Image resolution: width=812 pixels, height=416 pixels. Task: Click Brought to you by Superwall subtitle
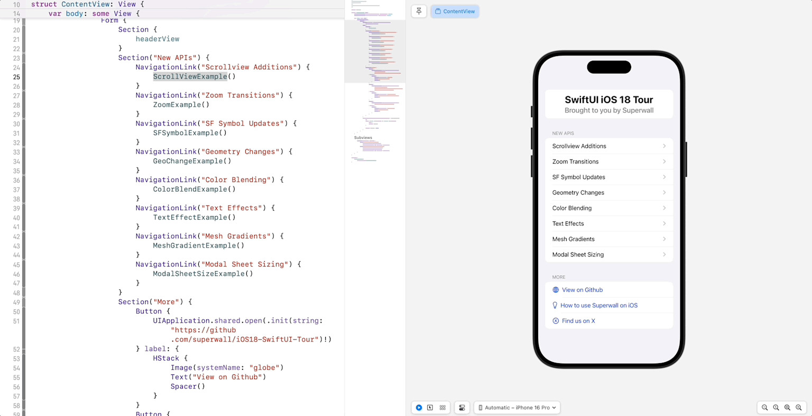pyautogui.click(x=609, y=110)
